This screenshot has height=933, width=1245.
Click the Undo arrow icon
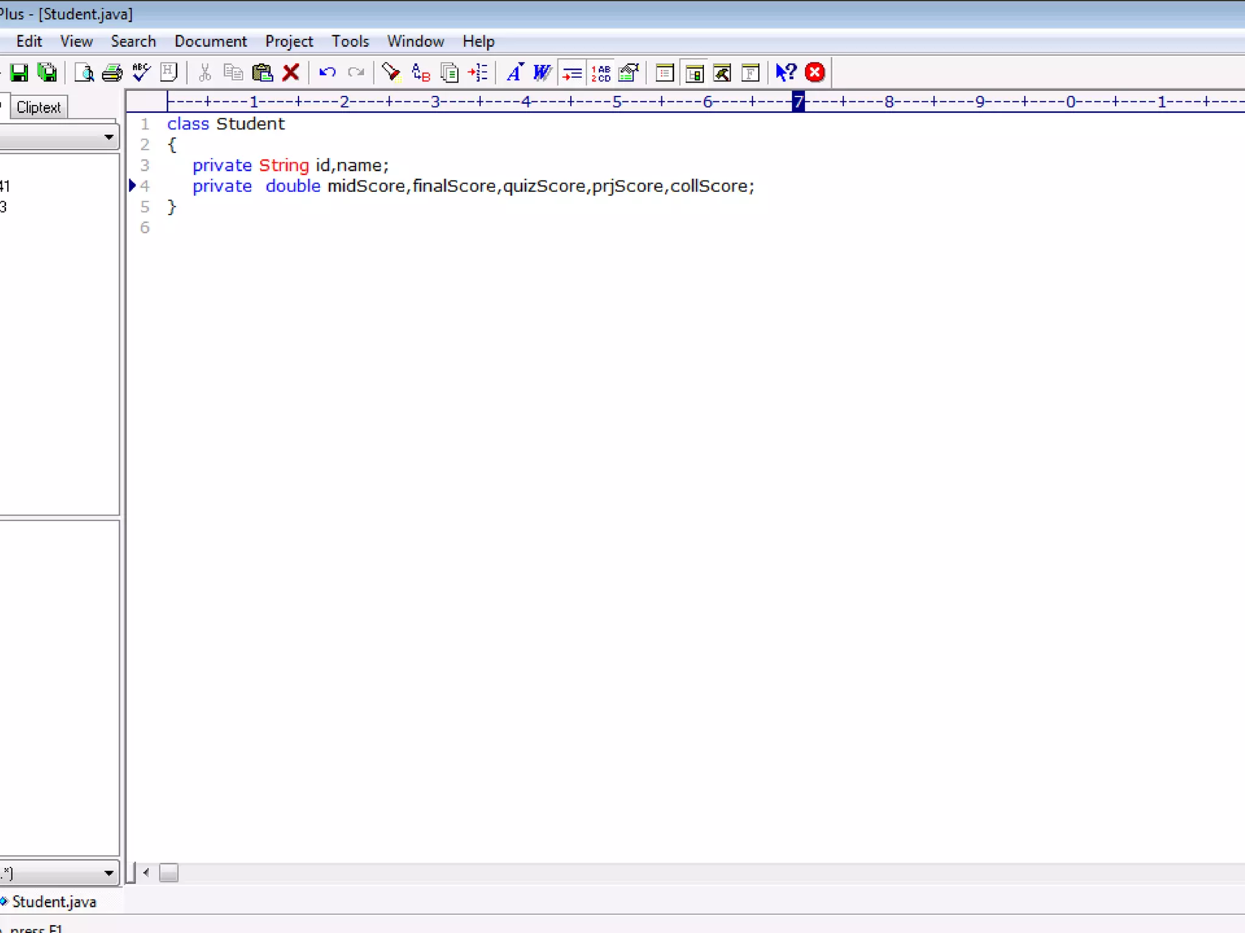coord(327,73)
